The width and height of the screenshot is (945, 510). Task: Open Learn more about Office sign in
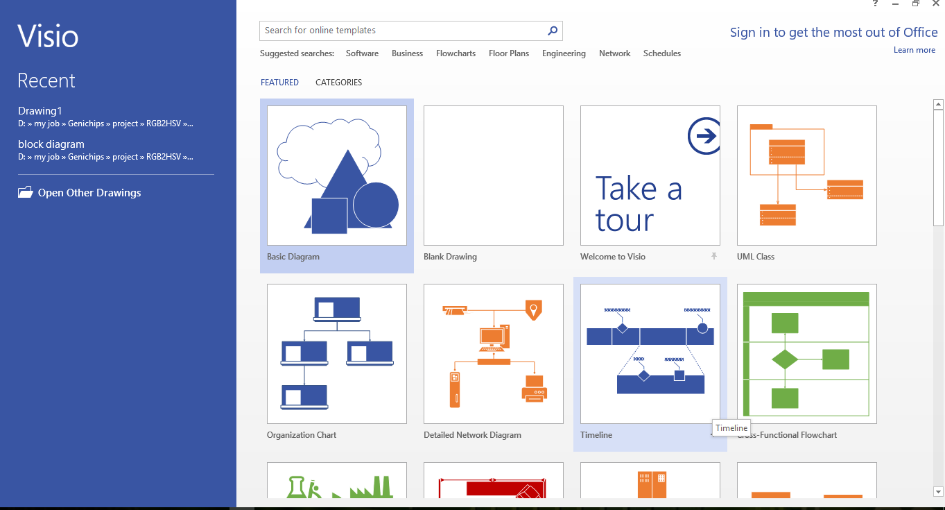click(914, 49)
